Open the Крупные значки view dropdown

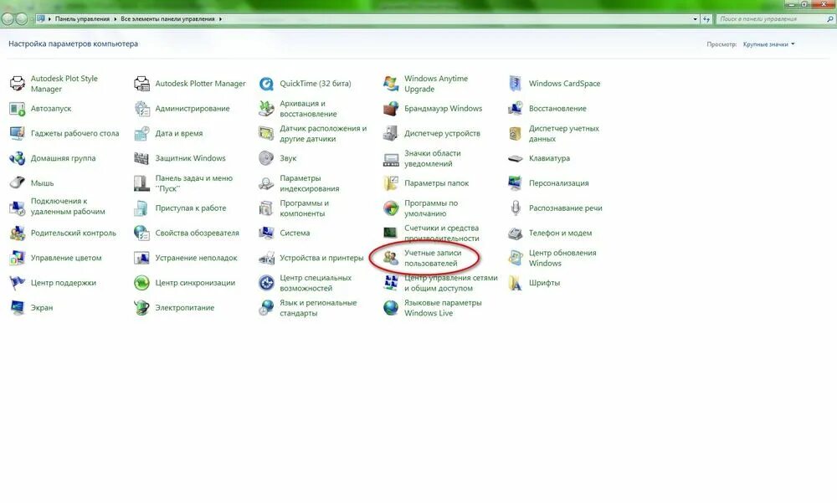pyautogui.click(x=768, y=44)
